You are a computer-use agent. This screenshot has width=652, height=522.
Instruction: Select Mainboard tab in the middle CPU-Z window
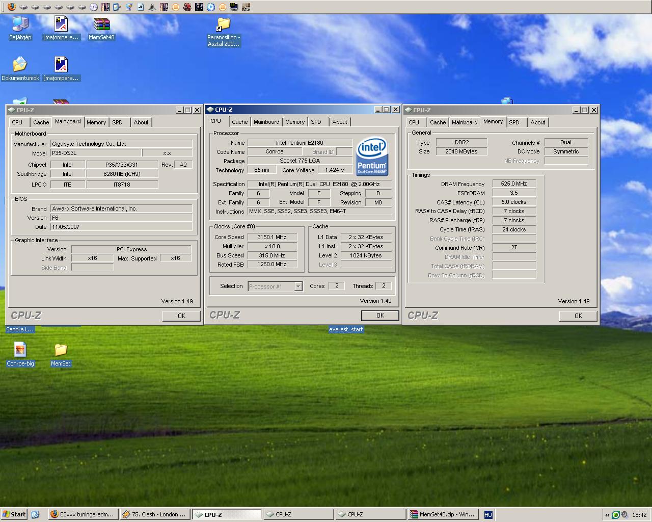pyautogui.click(x=266, y=122)
